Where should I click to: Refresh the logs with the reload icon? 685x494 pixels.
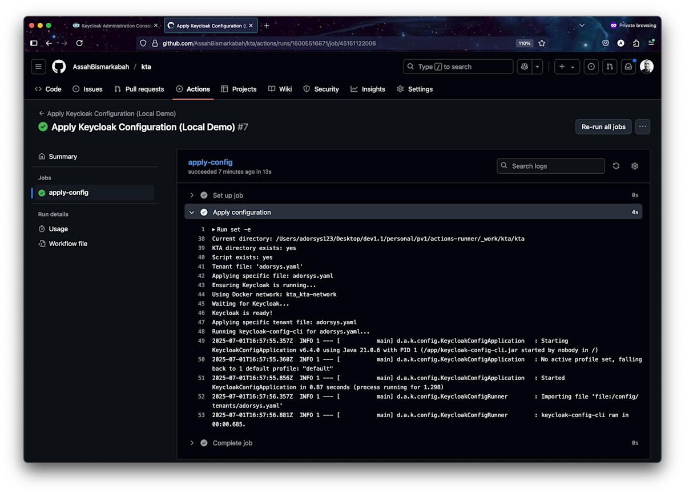[616, 166]
